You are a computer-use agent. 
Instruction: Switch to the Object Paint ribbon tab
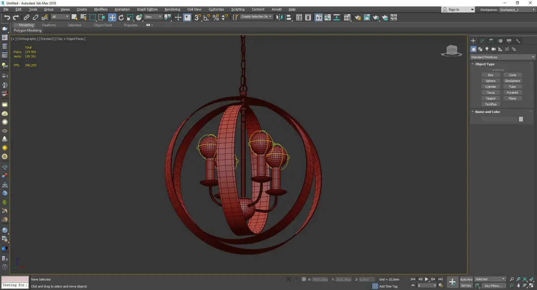102,25
